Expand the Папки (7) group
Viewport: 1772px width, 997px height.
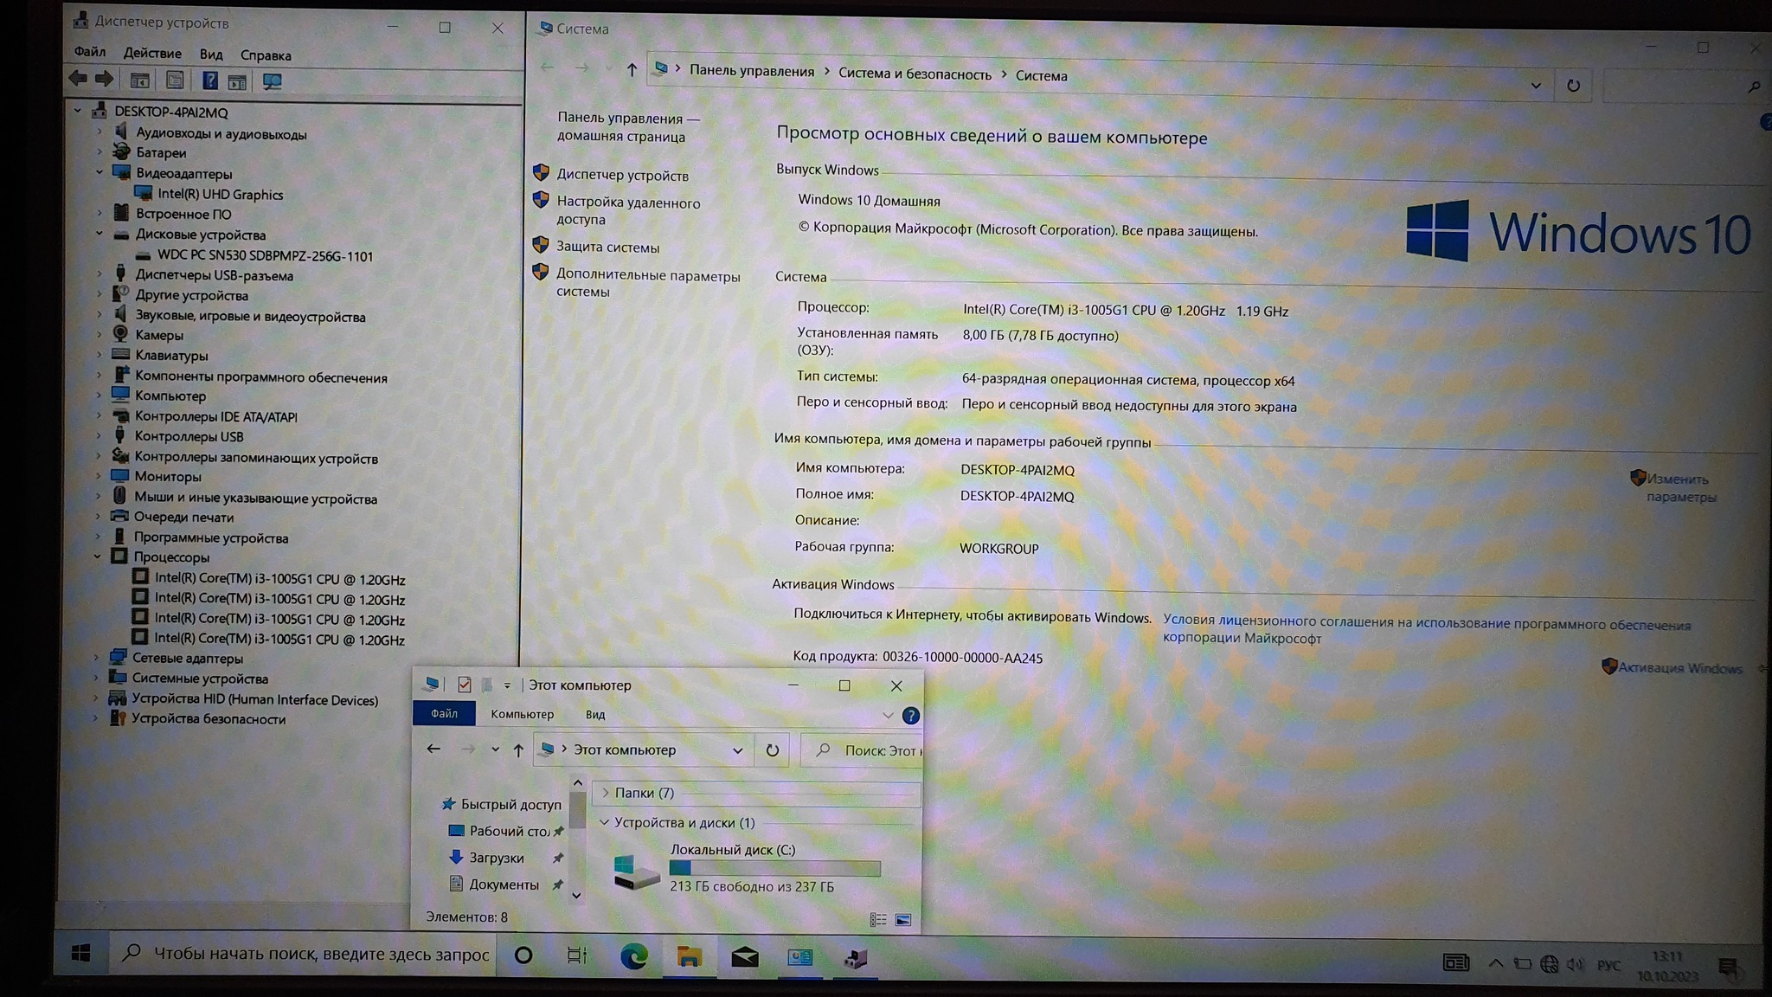(x=606, y=793)
